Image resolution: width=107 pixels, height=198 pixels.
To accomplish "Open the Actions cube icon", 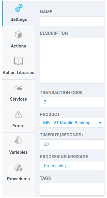I will (18, 35).
